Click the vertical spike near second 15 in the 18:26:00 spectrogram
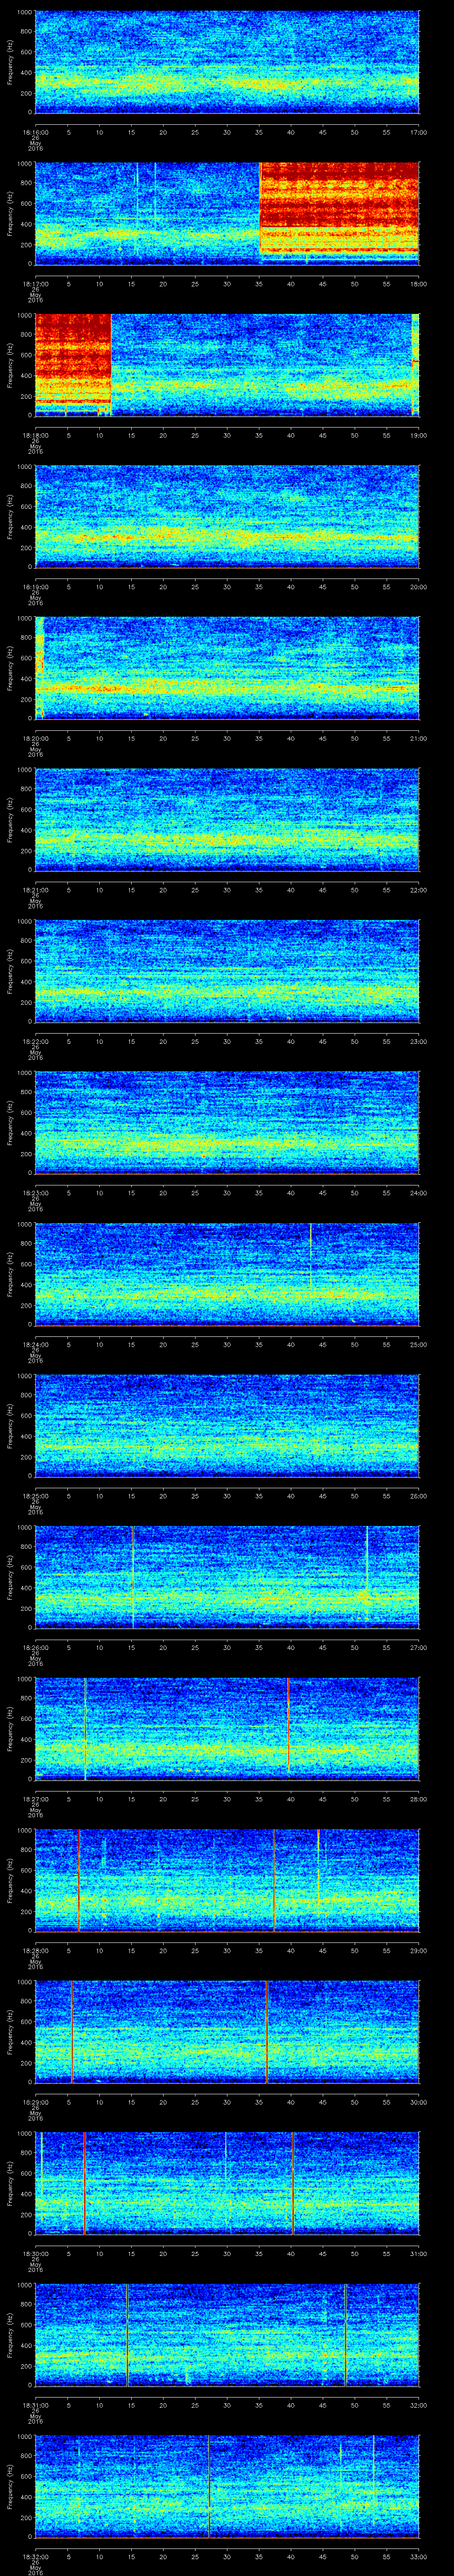Screen dimensions: 454x2576 133,1577
